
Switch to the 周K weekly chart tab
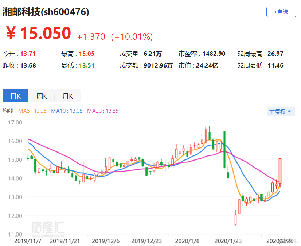point(42,96)
